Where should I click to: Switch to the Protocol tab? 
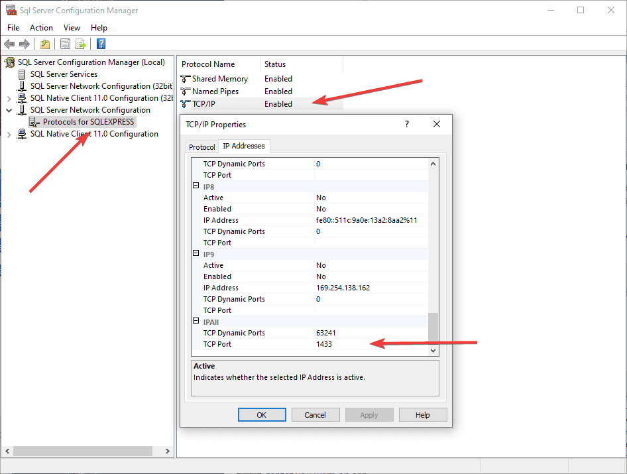[x=202, y=147]
